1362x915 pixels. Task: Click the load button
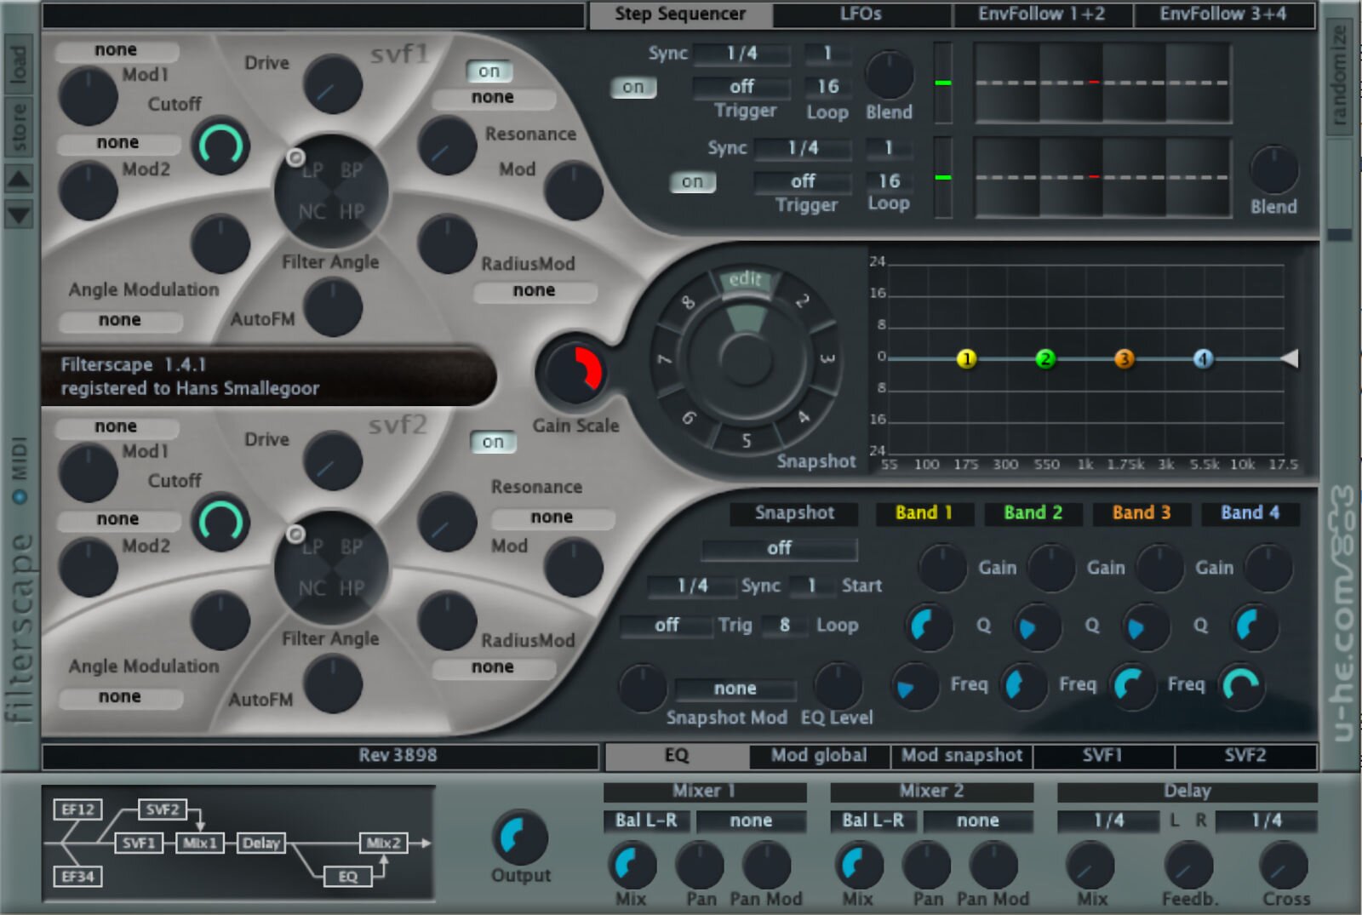(19, 64)
